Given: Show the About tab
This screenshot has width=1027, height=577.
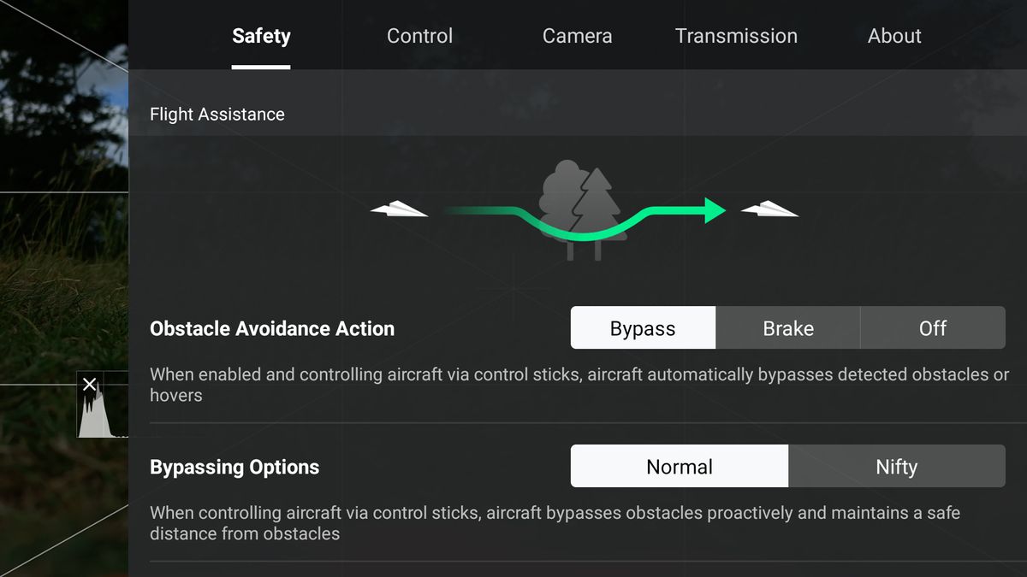Looking at the screenshot, I should [x=894, y=36].
